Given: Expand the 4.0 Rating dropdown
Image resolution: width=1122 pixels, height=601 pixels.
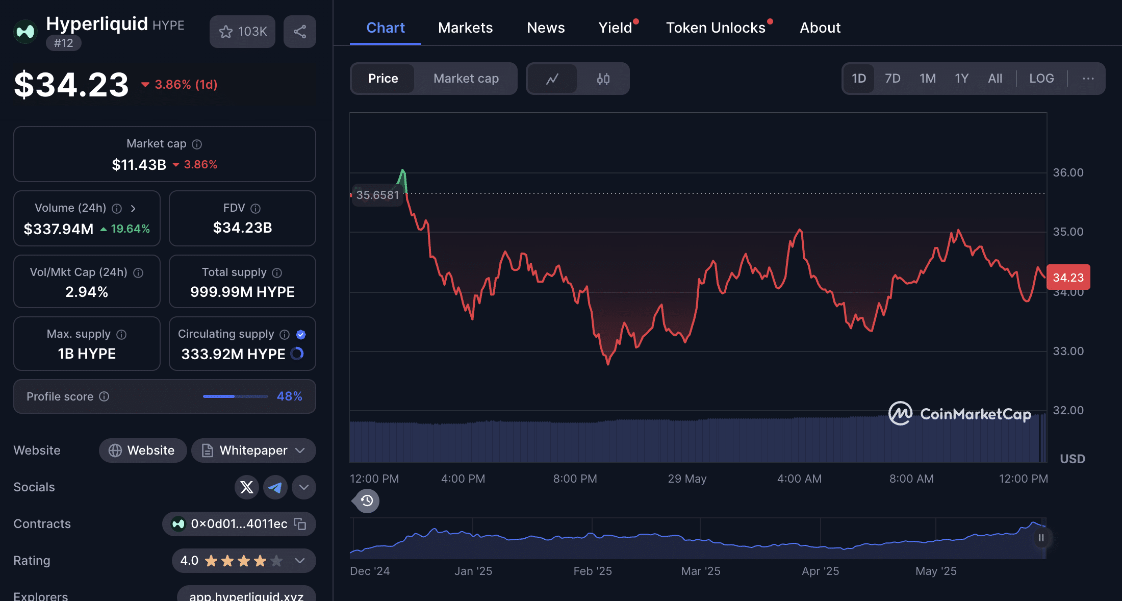Looking at the screenshot, I should click(244, 561).
